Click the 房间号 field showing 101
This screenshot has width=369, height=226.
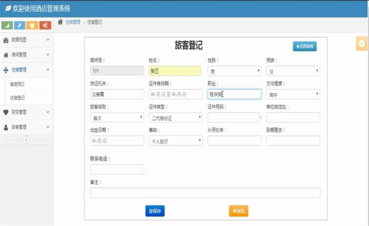click(117, 71)
